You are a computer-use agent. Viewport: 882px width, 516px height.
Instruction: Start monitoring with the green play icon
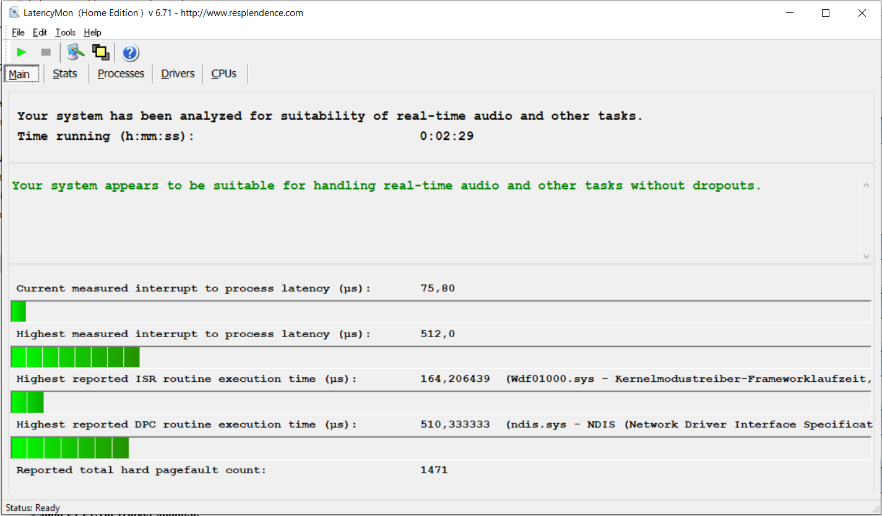pyautogui.click(x=22, y=53)
